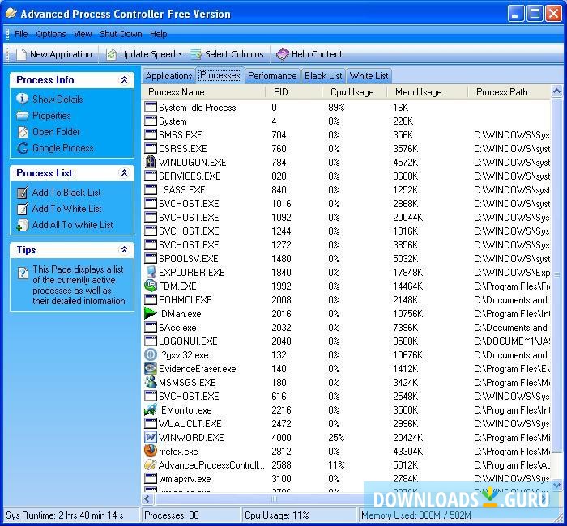
Task: Click Add To Black List link
Action: coord(66,193)
